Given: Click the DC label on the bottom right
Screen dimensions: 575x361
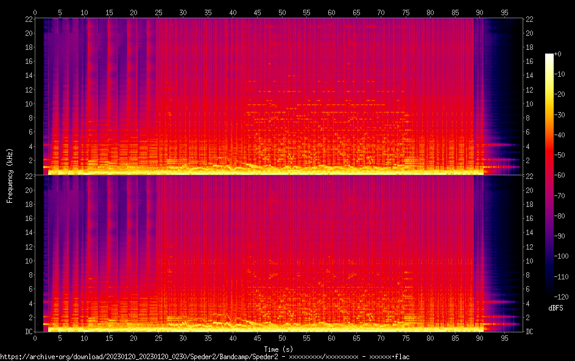Looking at the screenshot, I should point(530,332).
